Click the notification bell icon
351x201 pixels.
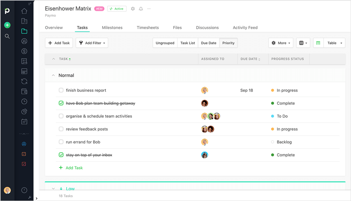tap(141, 9)
